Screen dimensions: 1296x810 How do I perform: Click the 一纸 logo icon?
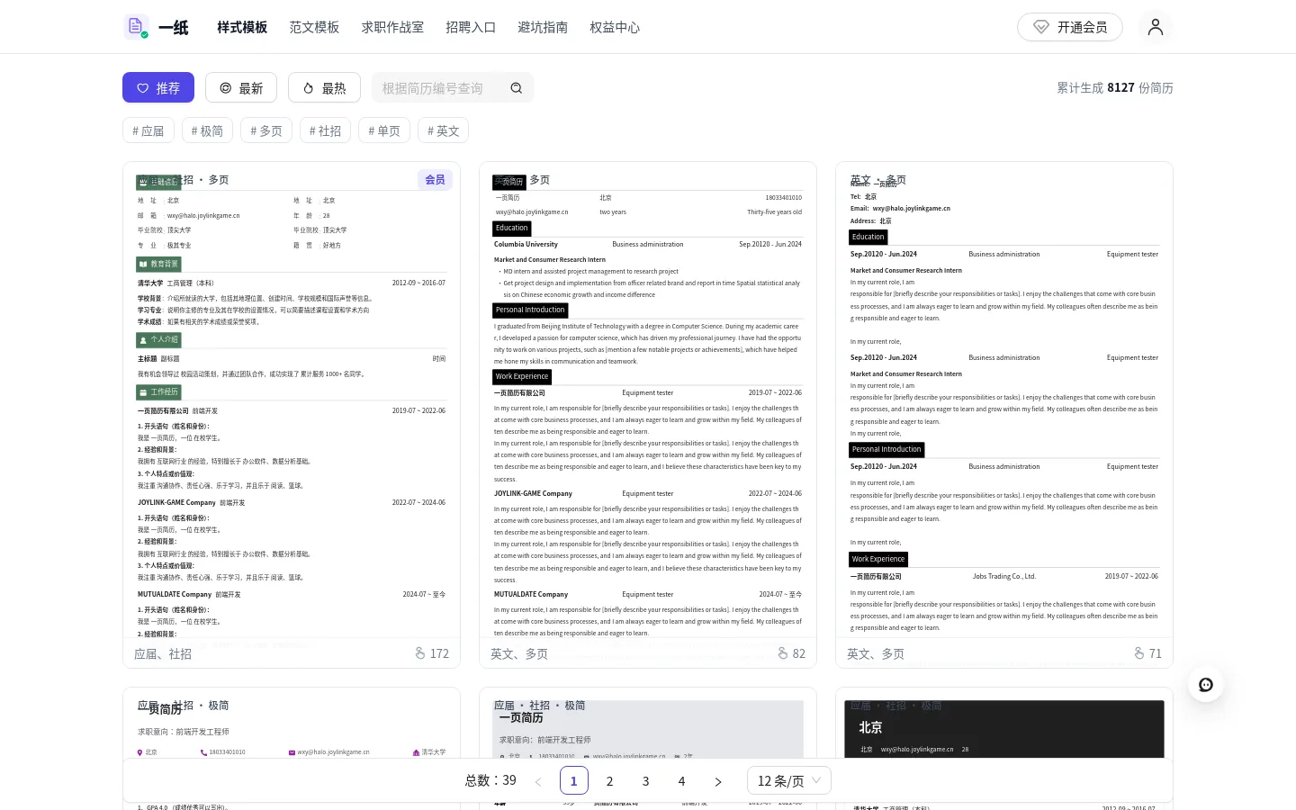pos(137,27)
